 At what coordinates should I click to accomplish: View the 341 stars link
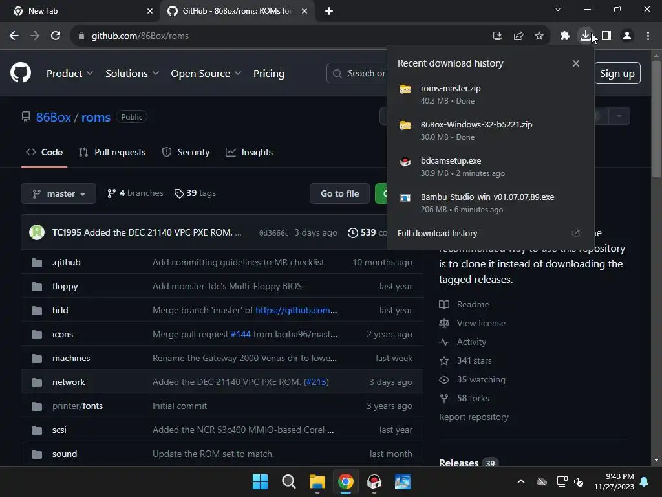tap(465, 361)
